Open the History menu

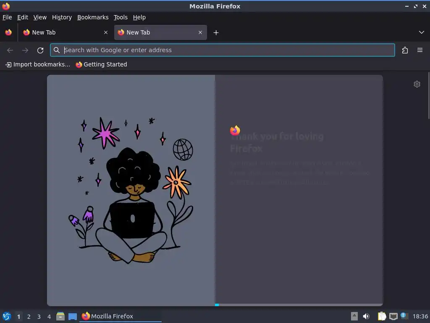click(x=62, y=17)
